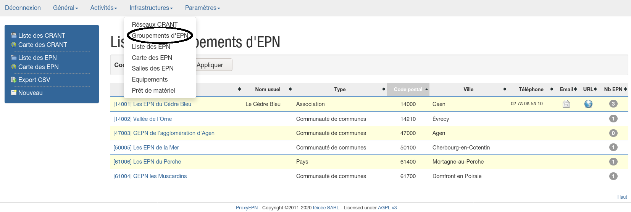
Task: Click the Carte des EPN globe icon in sidebar
Action: coord(14,67)
